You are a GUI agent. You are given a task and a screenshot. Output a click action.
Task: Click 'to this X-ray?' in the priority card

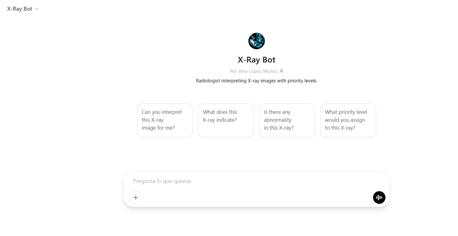coord(340,128)
